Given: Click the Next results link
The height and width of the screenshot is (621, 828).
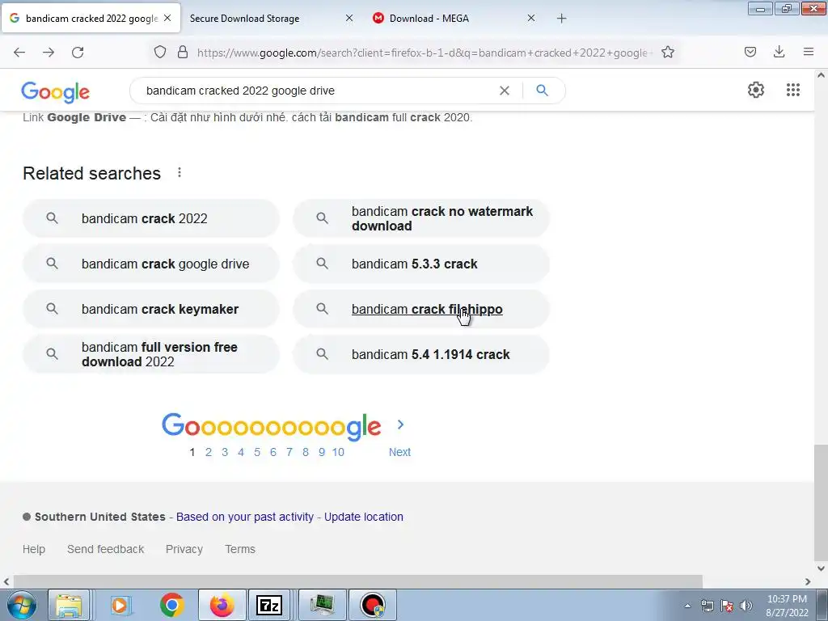Looking at the screenshot, I should coord(399,452).
